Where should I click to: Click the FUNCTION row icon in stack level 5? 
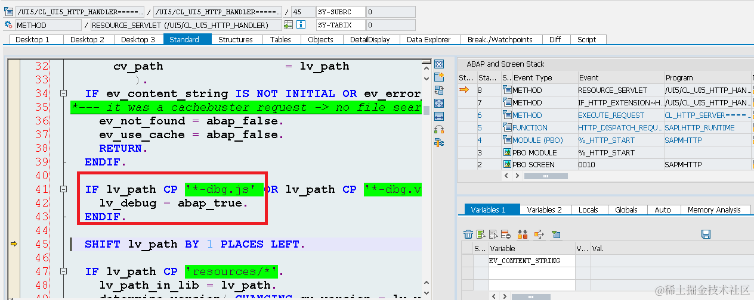[507, 127]
